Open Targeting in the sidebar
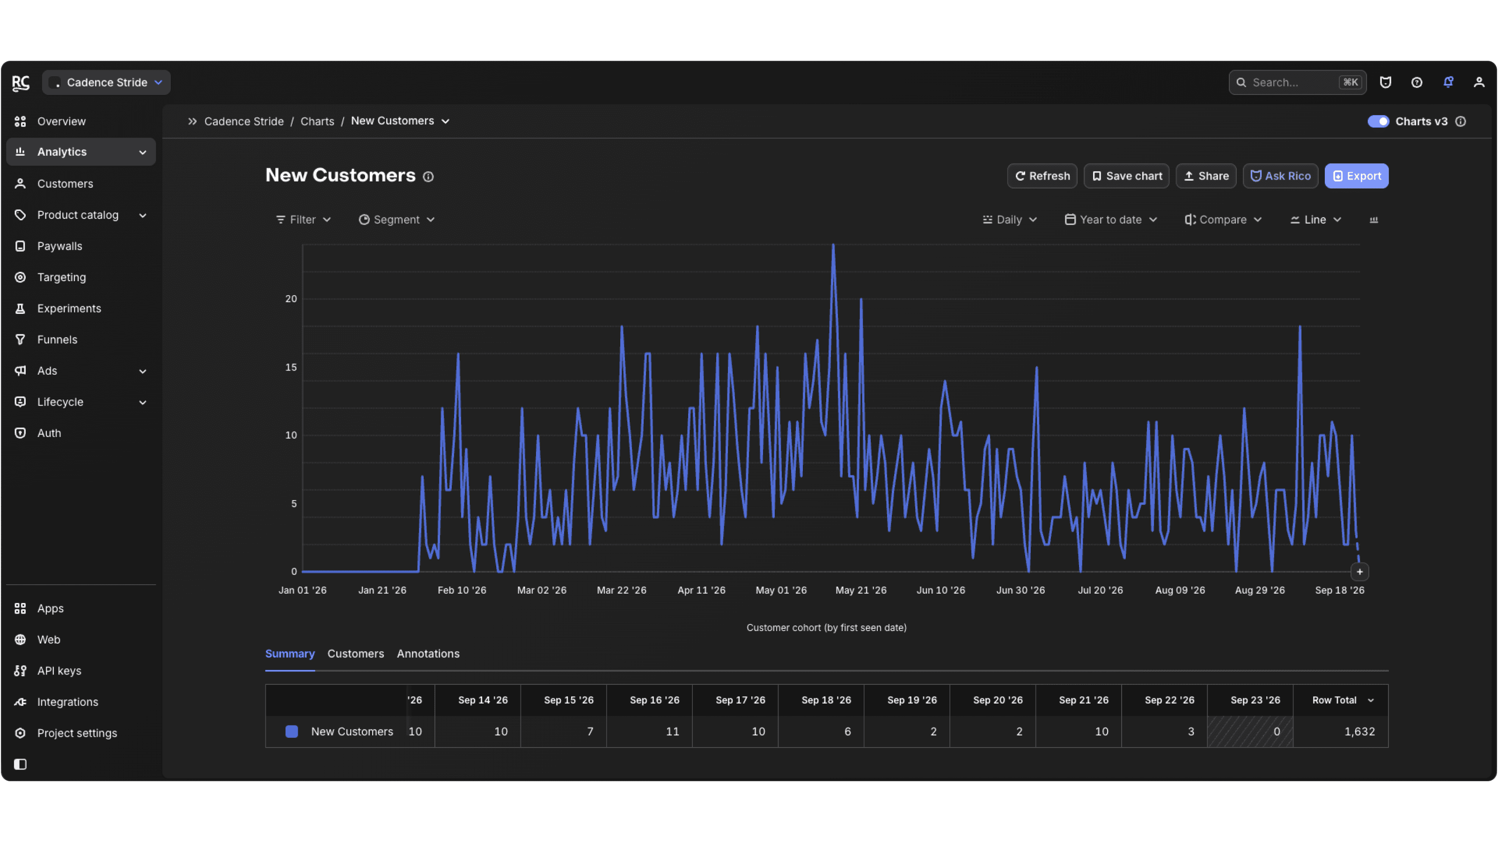Screen dimensions: 1498x842 click(x=81, y=277)
